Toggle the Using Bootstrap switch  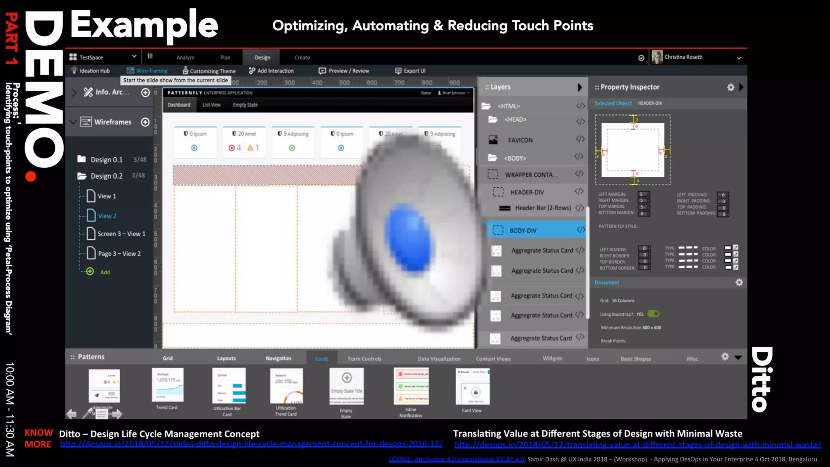[x=653, y=314]
